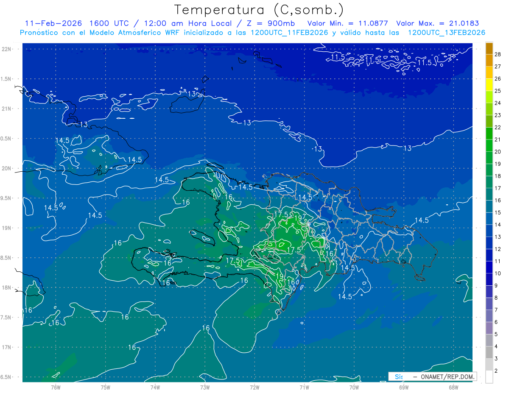The width and height of the screenshot is (509, 393).
Task: Click the "Sis" text beside ONAMET
Action: pos(399,376)
